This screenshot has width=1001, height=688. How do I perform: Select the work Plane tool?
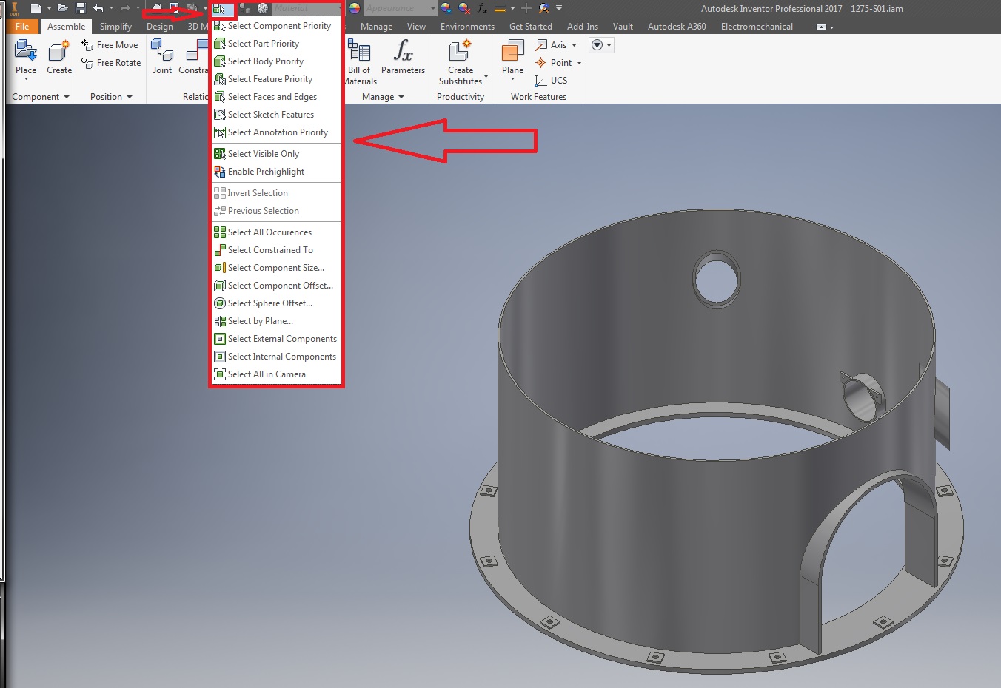[512, 51]
